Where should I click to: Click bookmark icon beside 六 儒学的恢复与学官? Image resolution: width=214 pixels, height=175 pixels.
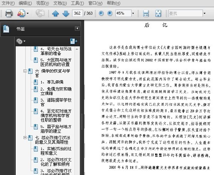pos(30,71)
